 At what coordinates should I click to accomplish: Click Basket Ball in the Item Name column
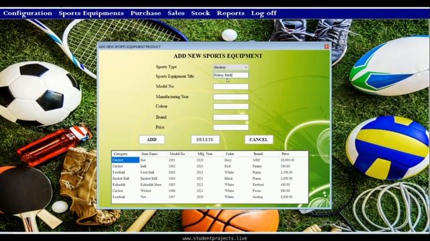[x=148, y=179]
